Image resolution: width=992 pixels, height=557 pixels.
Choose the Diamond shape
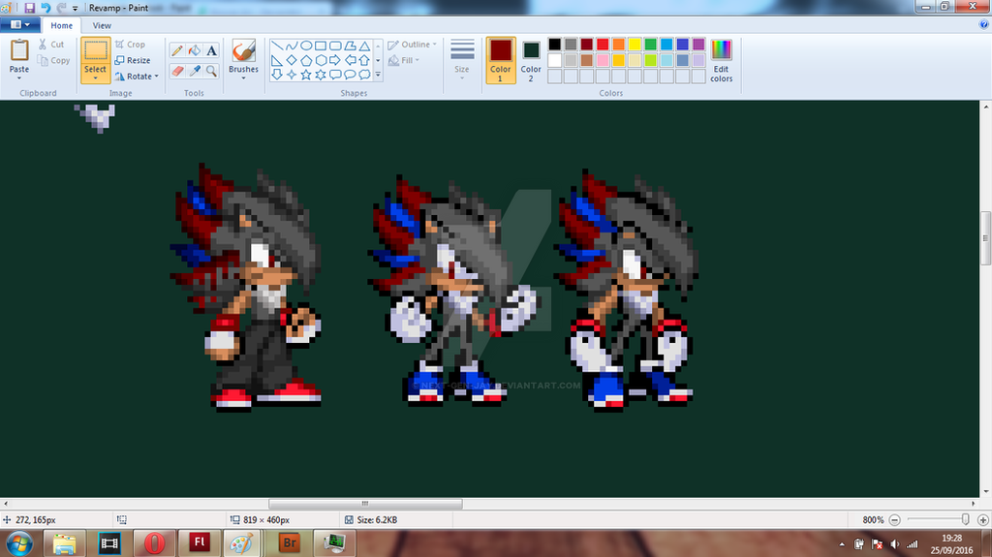tap(291, 60)
